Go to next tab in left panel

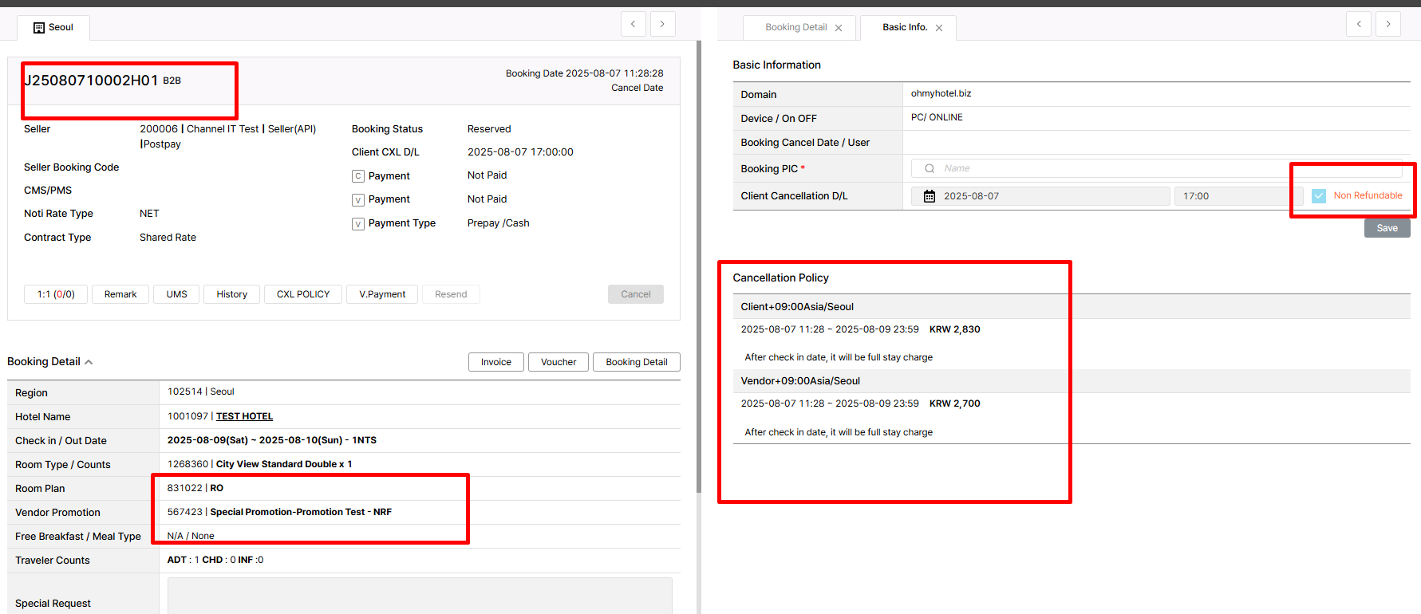(663, 24)
